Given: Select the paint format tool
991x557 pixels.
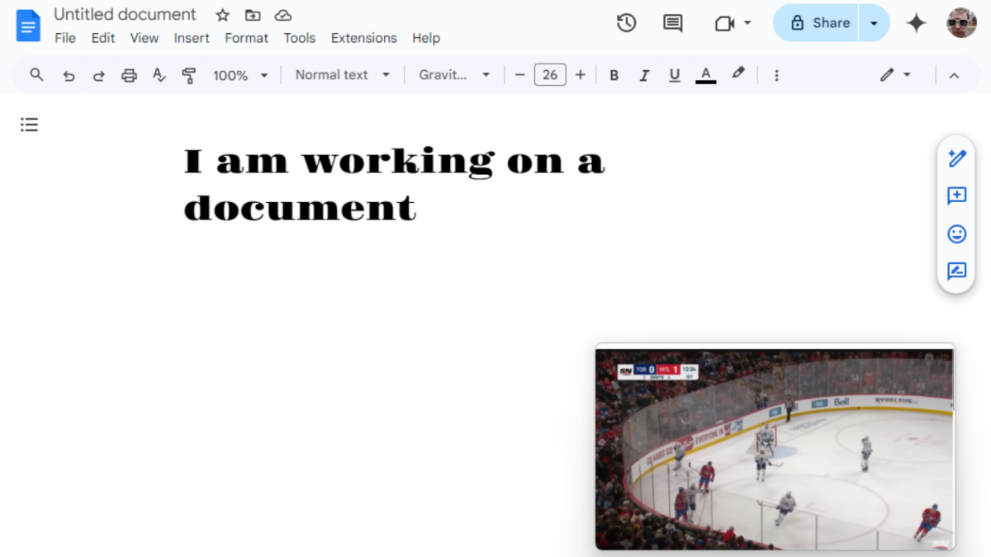Looking at the screenshot, I should coord(189,75).
